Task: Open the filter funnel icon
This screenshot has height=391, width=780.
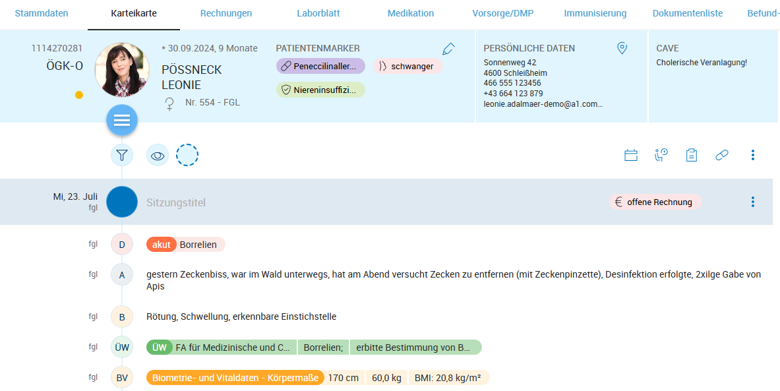Action: (122, 156)
